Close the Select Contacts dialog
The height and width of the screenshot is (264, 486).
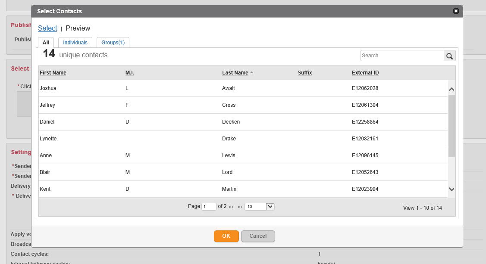click(456, 11)
